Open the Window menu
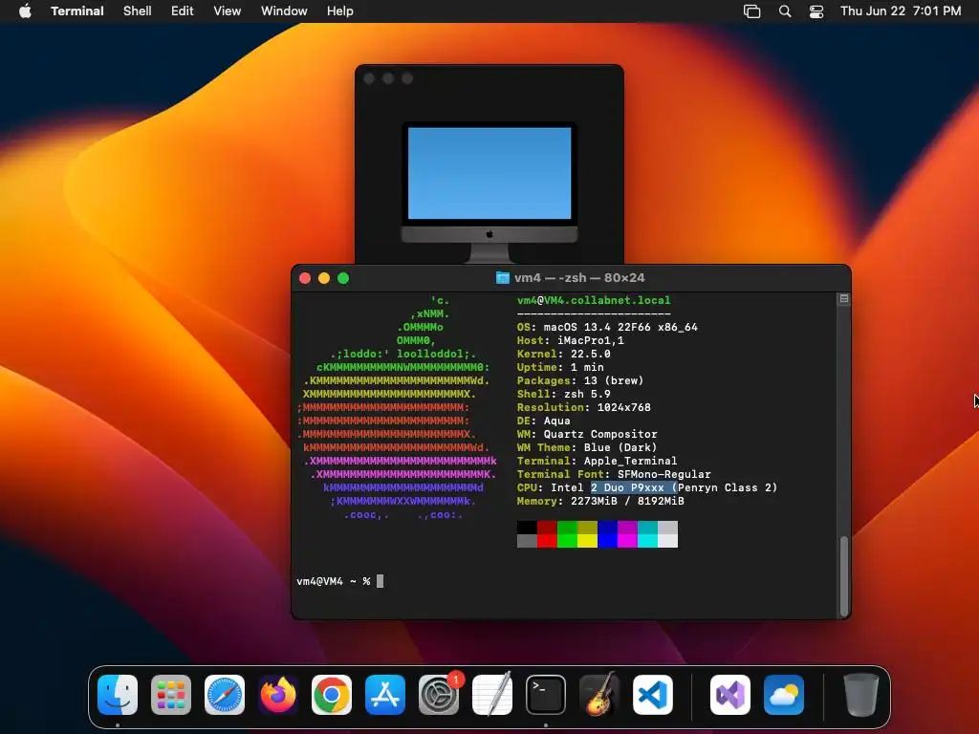The height and width of the screenshot is (734, 979). pyautogui.click(x=284, y=11)
